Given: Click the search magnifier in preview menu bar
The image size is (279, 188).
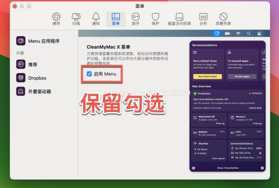Looking at the screenshot, I should click(x=249, y=33).
